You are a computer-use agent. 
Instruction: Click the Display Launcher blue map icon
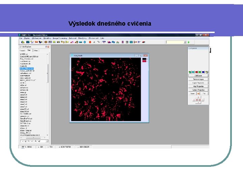point(28,42)
